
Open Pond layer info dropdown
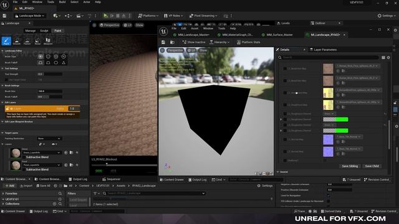point(41,165)
